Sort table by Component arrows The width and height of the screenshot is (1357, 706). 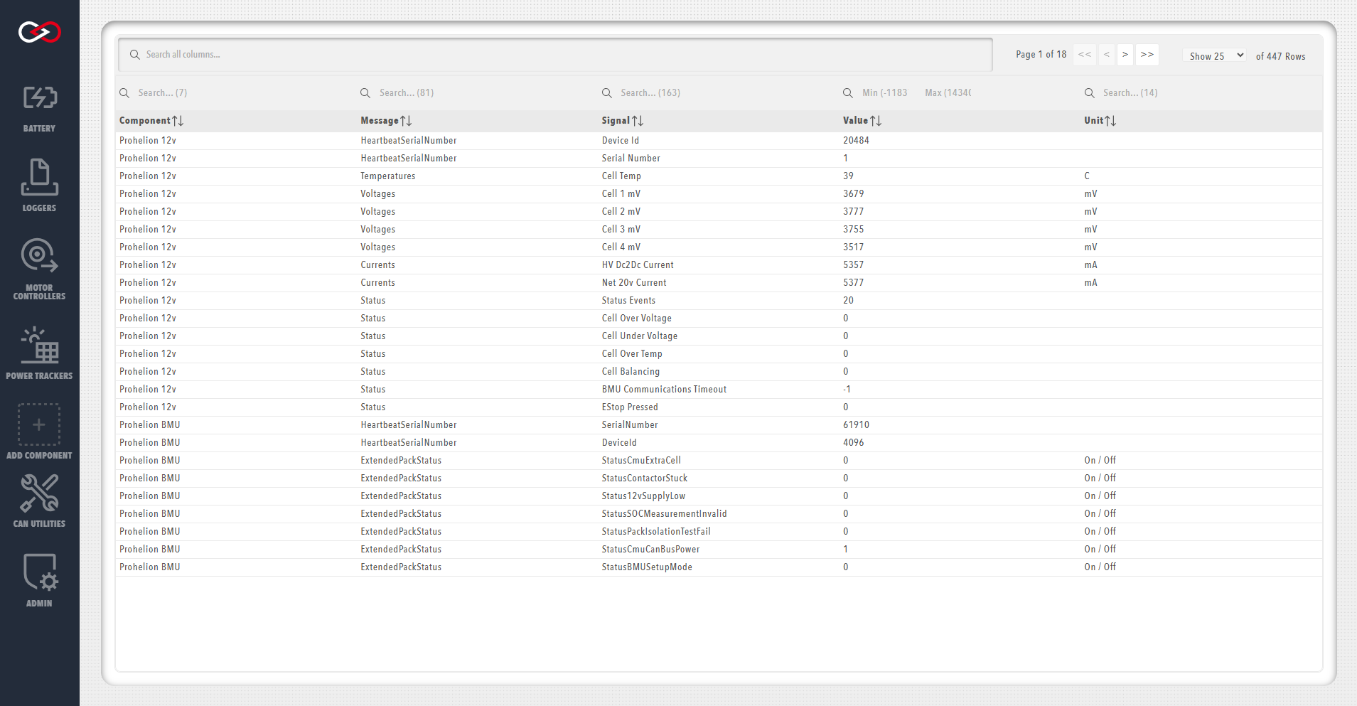point(178,121)
